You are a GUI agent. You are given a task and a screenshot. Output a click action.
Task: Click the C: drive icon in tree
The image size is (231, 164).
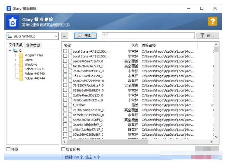[x=15, y=51]
